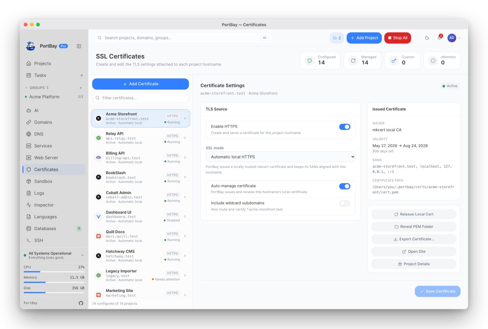The width and height of the screenshot is (488, 329).
Task: Click the Save Certificate button
Action: coord(438,291)
